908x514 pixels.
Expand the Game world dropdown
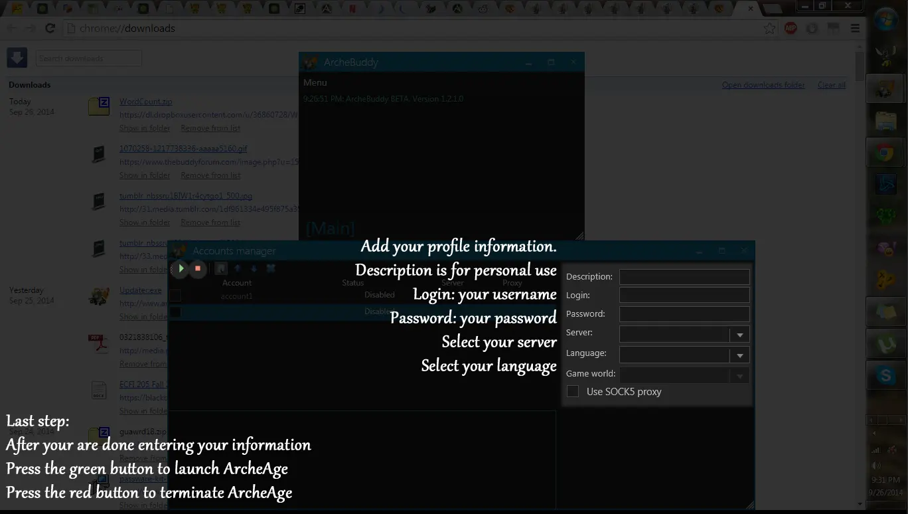pyautogui.click(x=739, y=376)
